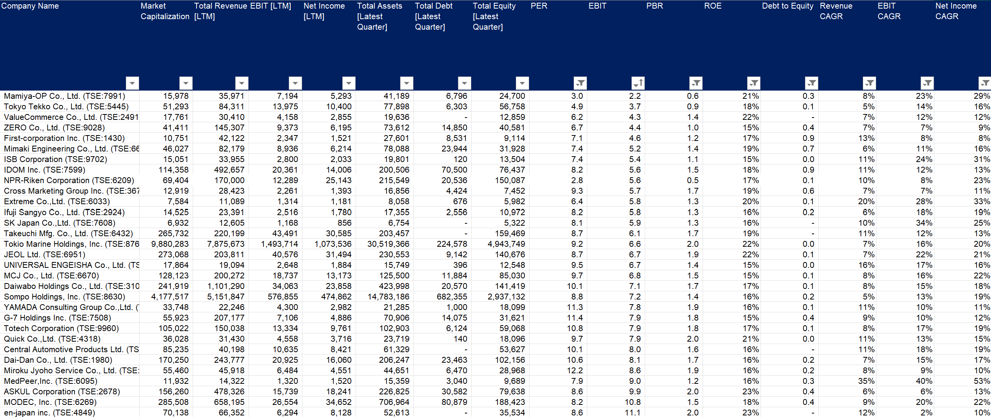The height and width of the screenshot is (417, 991).
Task: Select the Miroku Jyoho Service Co., Ltd. cell
Action: click(x=70, y=371)
